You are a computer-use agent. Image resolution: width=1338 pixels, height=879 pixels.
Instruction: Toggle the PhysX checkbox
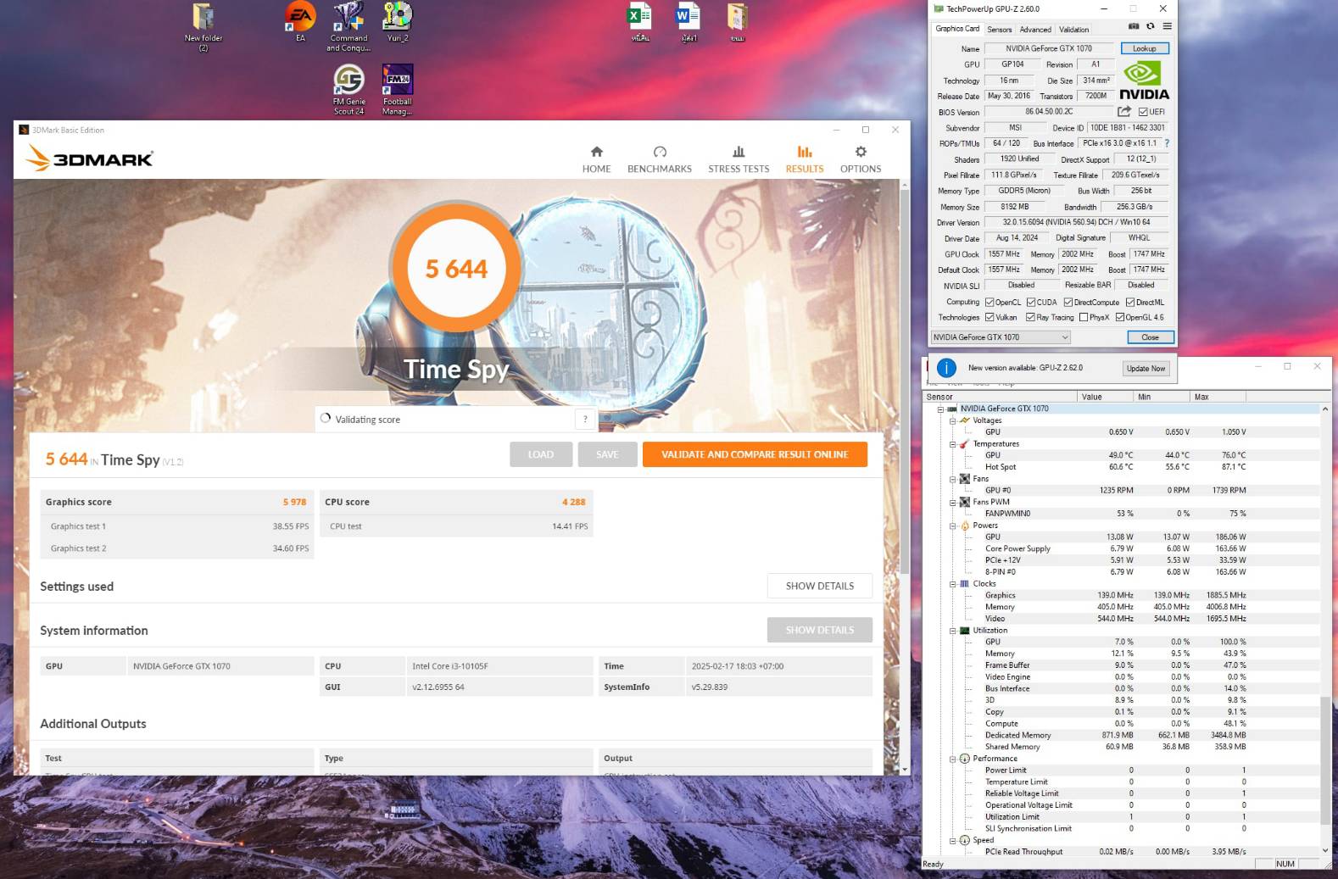point(1084,318)
